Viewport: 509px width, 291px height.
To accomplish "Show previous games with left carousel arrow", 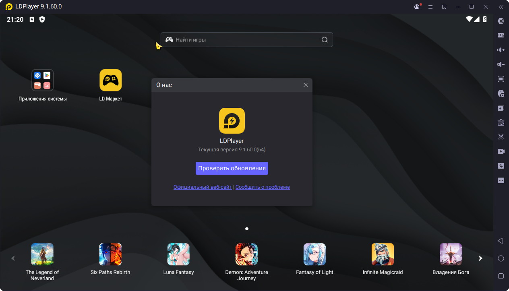I will click(13, 258).
